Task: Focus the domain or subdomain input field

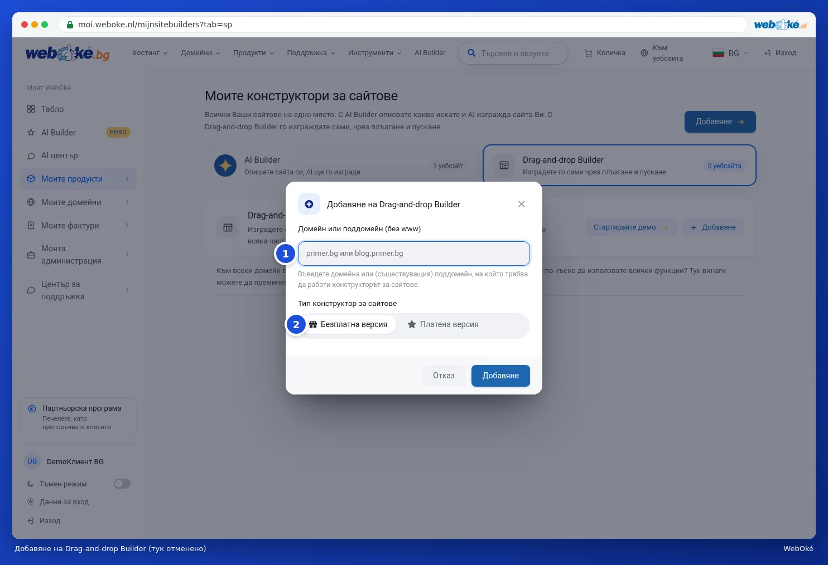Action: tap(413, 254)
